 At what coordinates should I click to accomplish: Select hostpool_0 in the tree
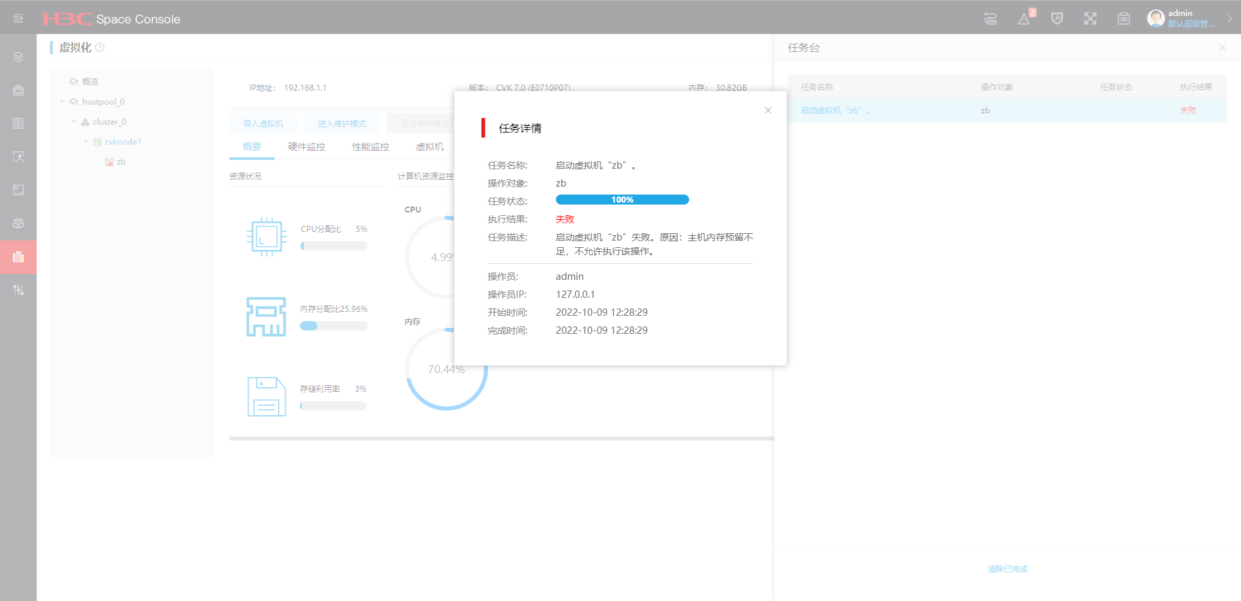point(103,102)
